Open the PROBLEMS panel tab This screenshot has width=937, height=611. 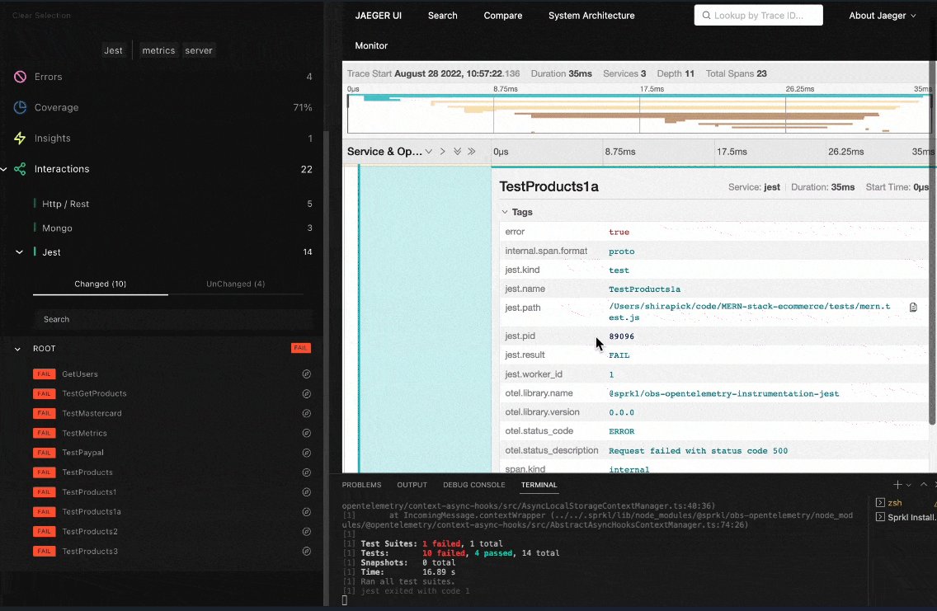click(x=361, y=485)
